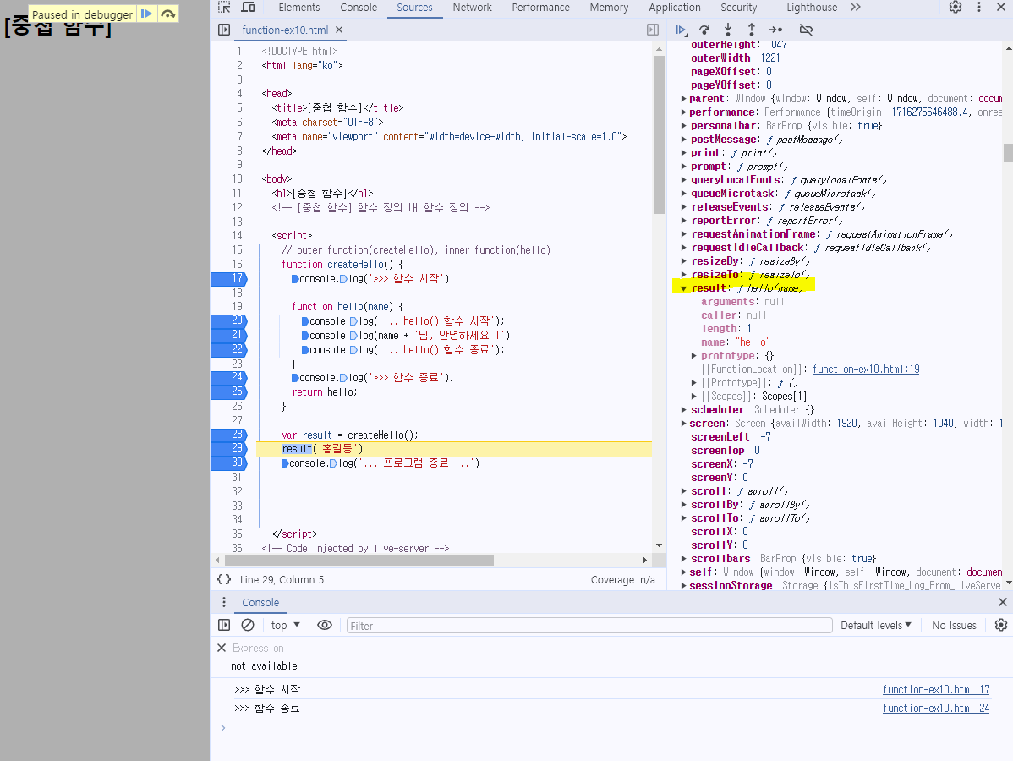Screen dimensions: 1013x761
Task: Select inspect element picker icon
Action: coord(224,7)
